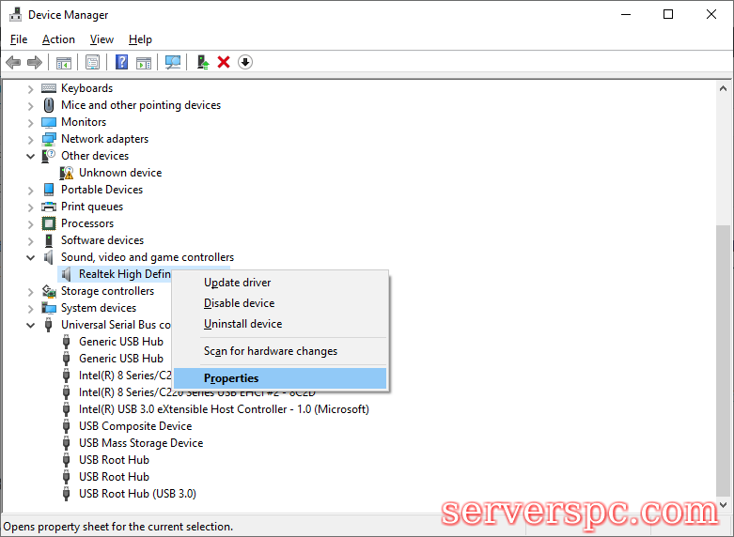Select USB Mass Storage Device entry
This screenshot has width=734, height=537.
140,443
